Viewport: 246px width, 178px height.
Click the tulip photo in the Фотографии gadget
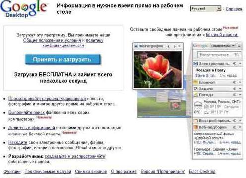tap(158, 69)
